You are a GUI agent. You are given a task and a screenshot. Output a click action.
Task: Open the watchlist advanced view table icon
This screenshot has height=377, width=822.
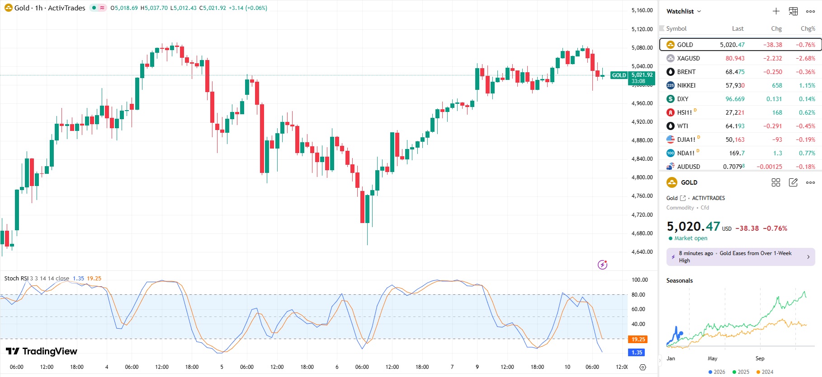[x=793, y=11]
